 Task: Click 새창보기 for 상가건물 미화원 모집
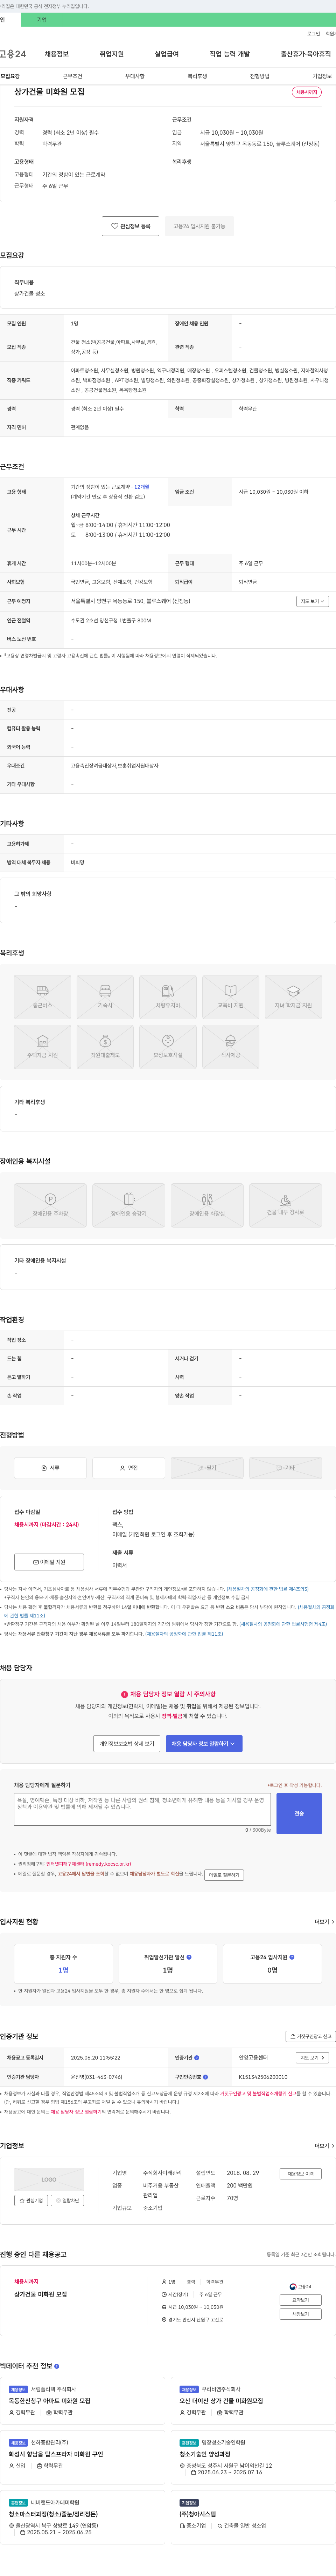pyautogui.click(x=300, y=2314)
